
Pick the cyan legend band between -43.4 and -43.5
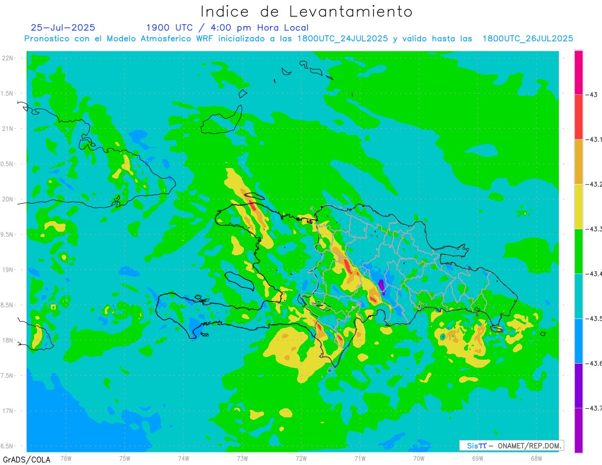(578, 296)
